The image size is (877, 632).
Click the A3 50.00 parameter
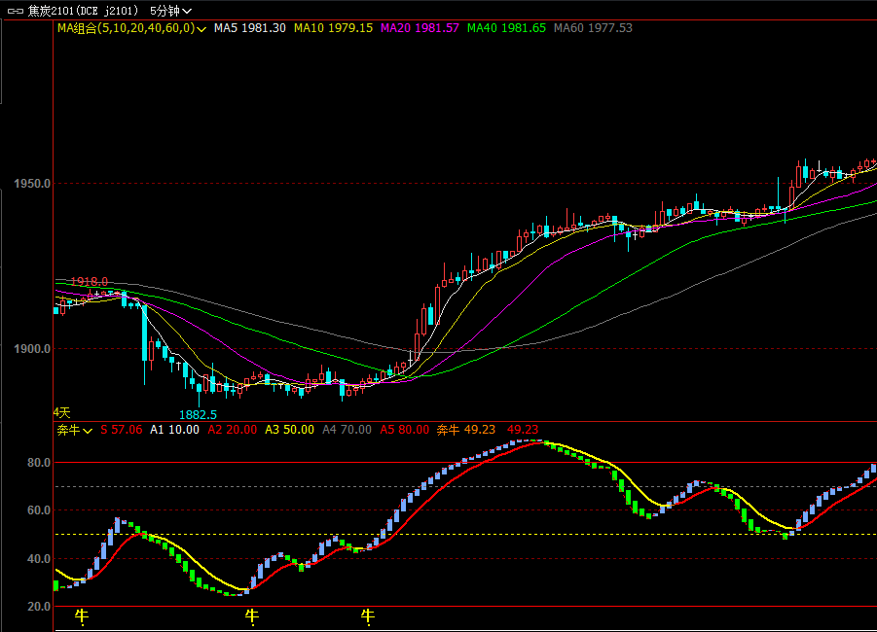[x=289, y=430]
